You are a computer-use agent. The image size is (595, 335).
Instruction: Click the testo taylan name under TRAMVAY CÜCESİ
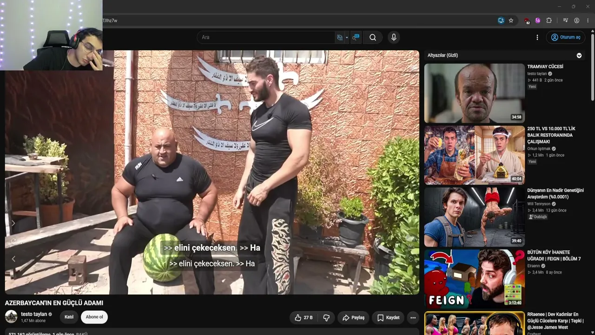pyautogui.click(x=537, y=74)
